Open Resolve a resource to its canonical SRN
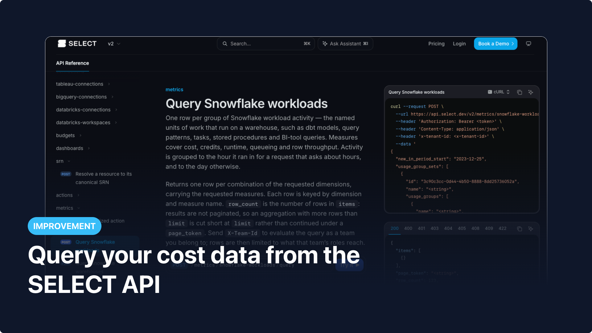The height and width of the screenshot is (333, 592). [x=96, y=178]
